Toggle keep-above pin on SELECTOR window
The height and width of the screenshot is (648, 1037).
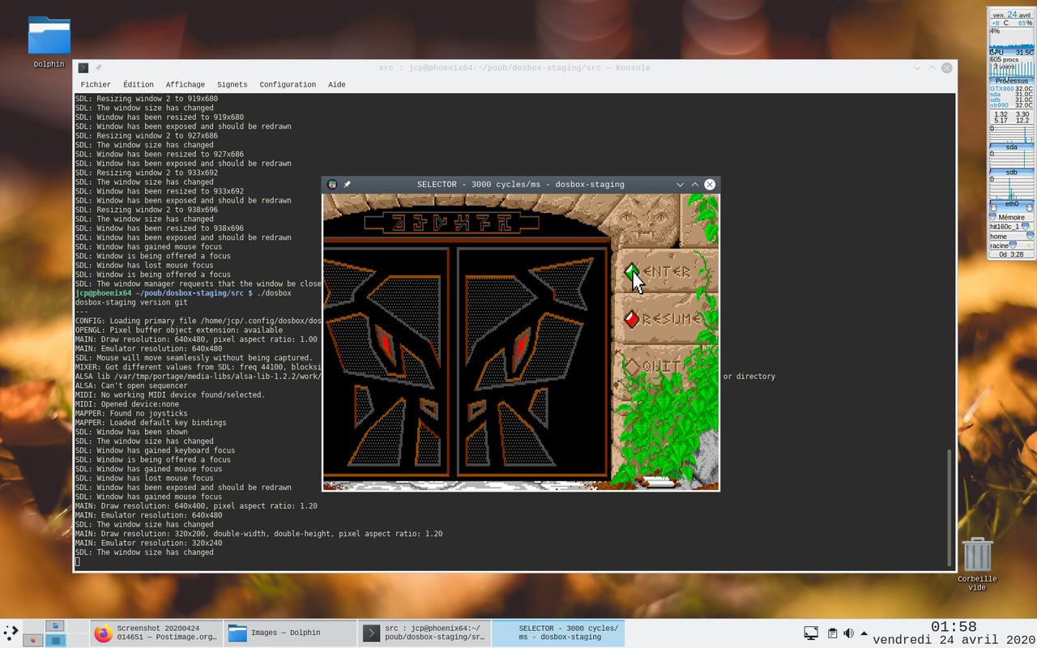point(346,184)
